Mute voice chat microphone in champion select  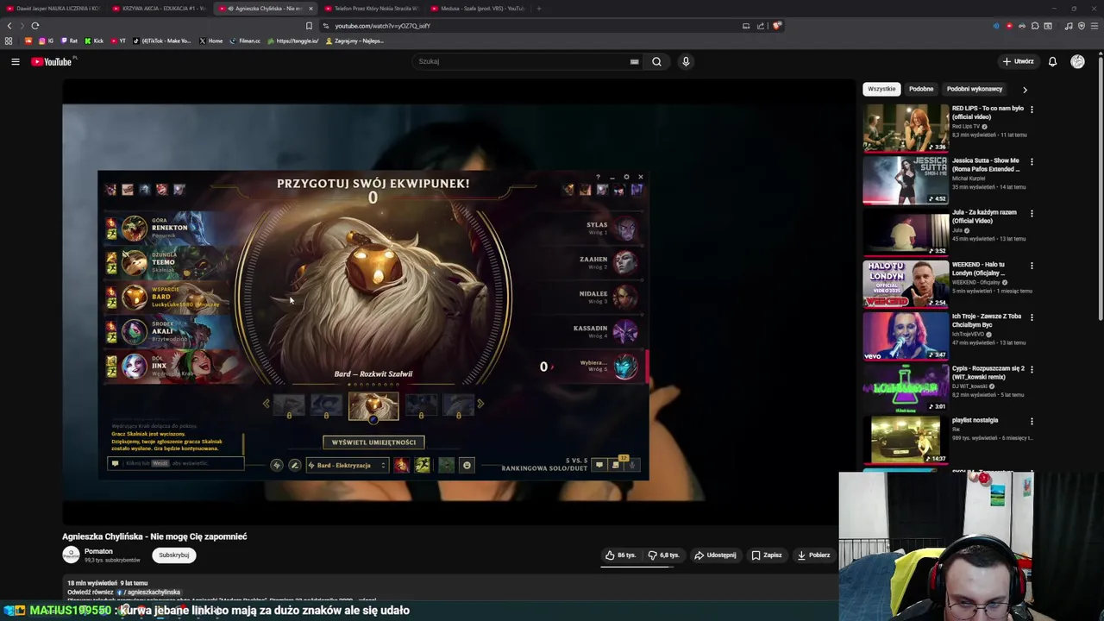[631, 465]
